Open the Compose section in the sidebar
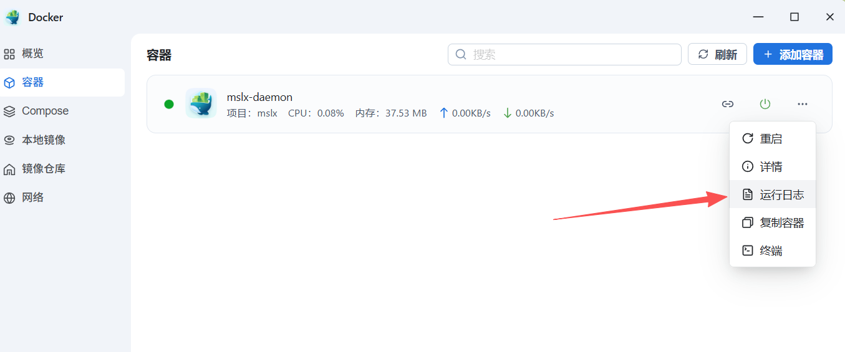The width and height of the screenshot is (845, 352). click(45, 111)
